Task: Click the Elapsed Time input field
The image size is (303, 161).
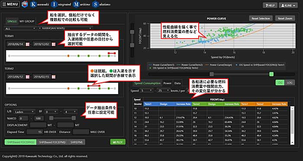Action: (x=35, y=132)
